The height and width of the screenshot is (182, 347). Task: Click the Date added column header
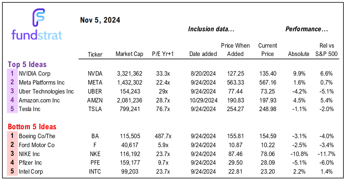tap(203, 54)
